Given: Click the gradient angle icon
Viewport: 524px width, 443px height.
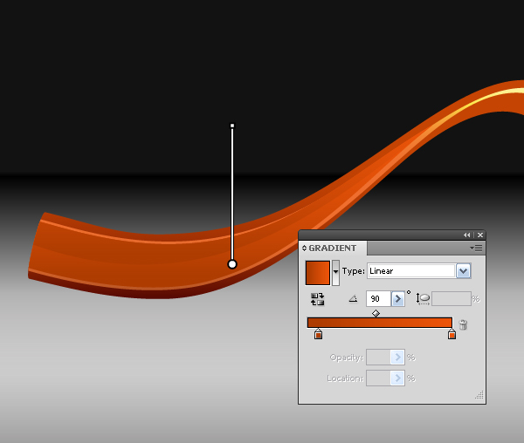Looking at the screenshot, I should pyautogui.click(x=353, y=299).
